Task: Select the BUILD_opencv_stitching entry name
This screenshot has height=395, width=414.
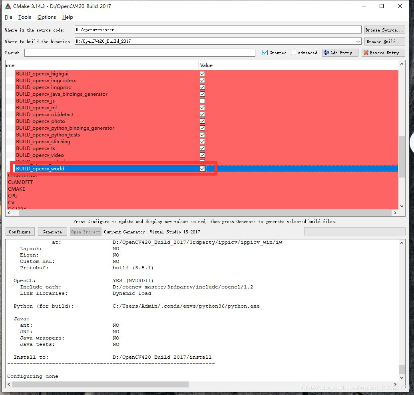Action: point(43,142)
